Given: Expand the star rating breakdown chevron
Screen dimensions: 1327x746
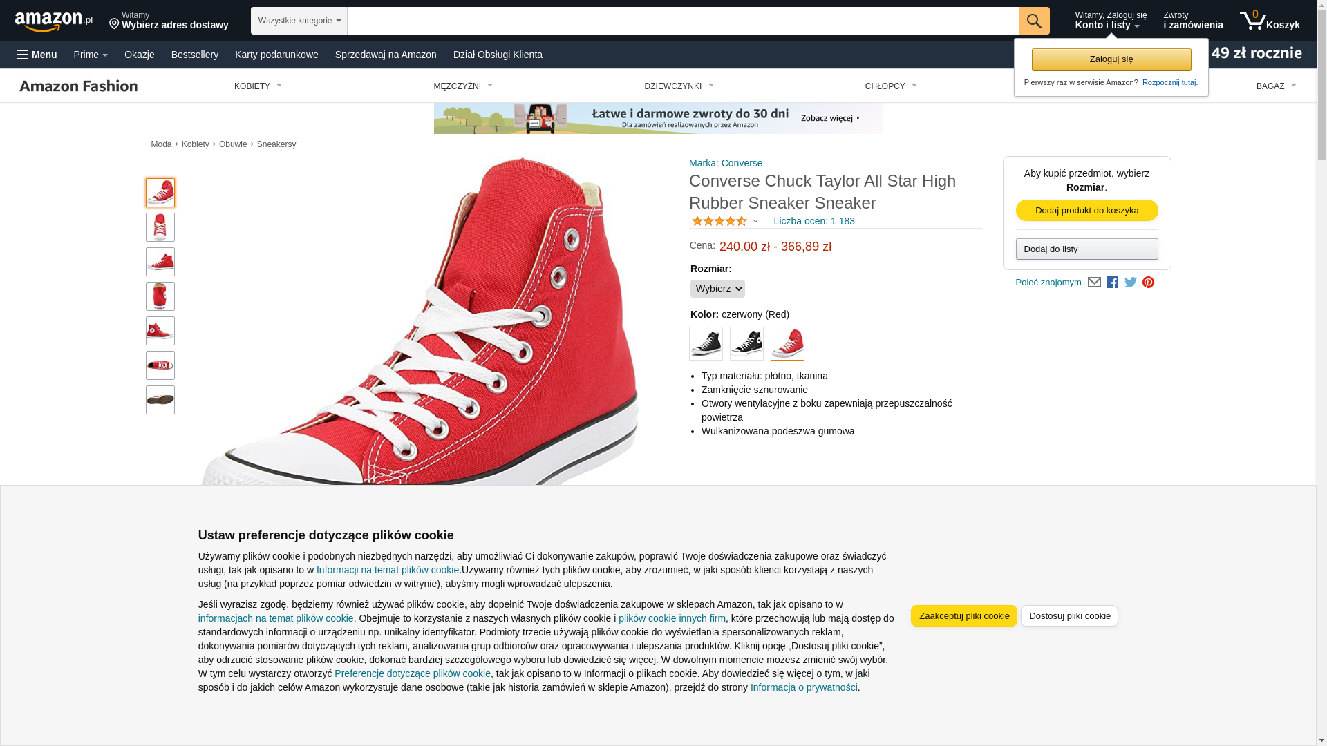Looking at the screenshot, I should tap(755, 222).
